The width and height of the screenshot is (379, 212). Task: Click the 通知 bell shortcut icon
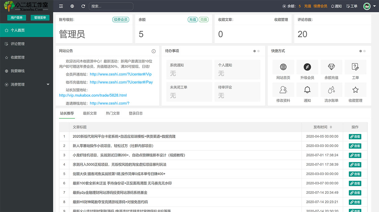[307, 90]
